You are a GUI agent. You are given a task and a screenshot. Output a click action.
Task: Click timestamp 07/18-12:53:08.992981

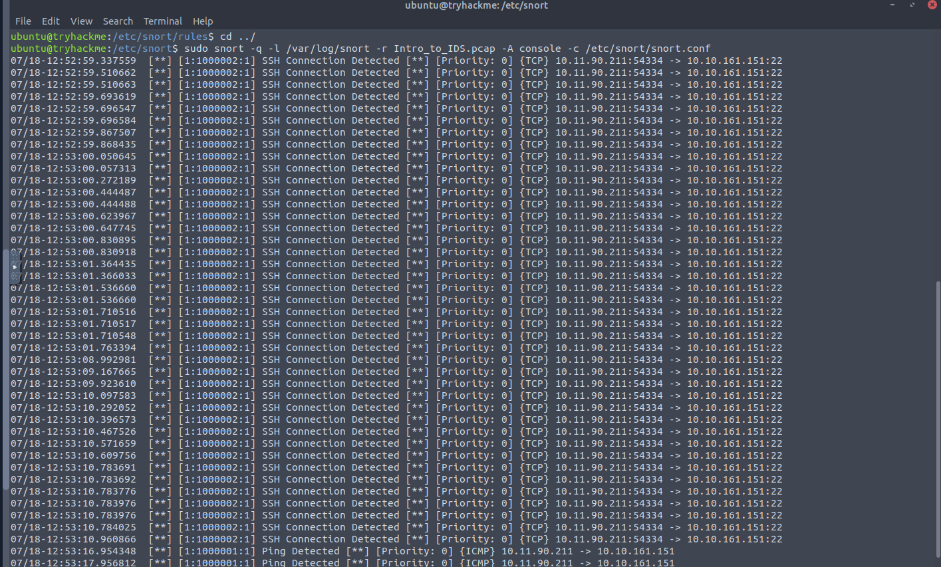(x=73, y=360)
